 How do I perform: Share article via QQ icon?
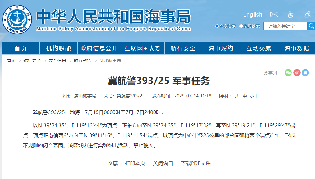[x=305, y=72]
